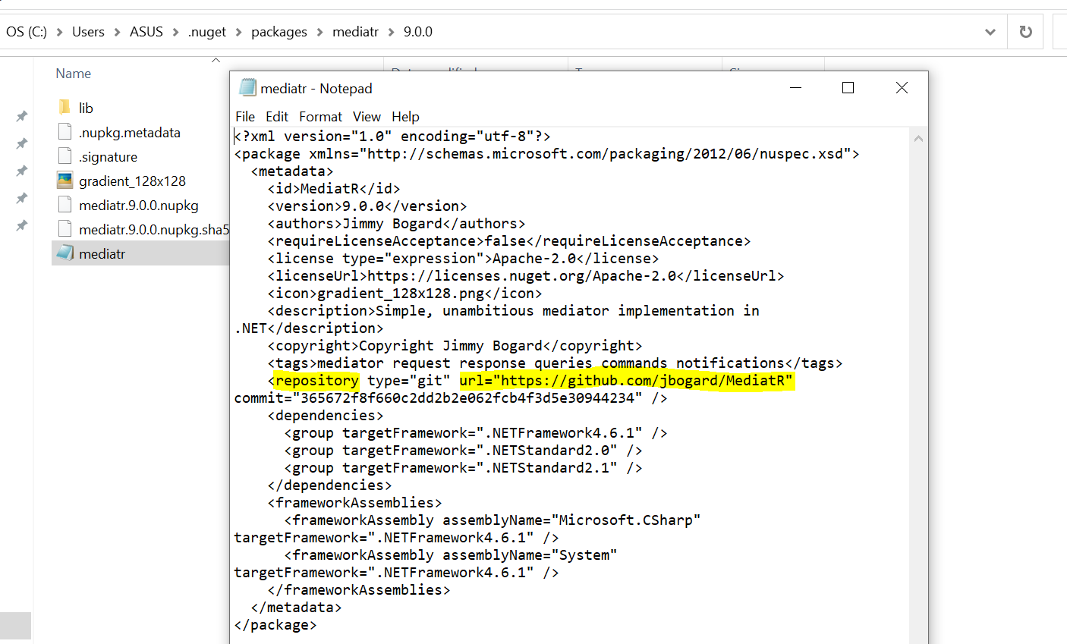Click scroll up arrow in Notepad scrollbar
Screen dimensions: 1067x644
(918, 139)
